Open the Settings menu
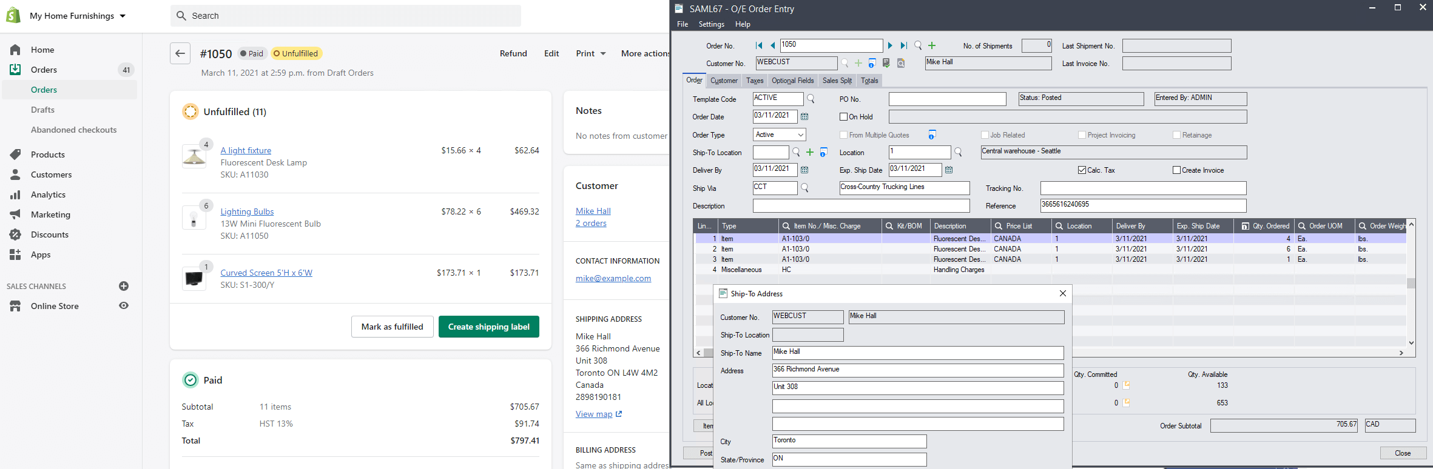 click(711, 24)
